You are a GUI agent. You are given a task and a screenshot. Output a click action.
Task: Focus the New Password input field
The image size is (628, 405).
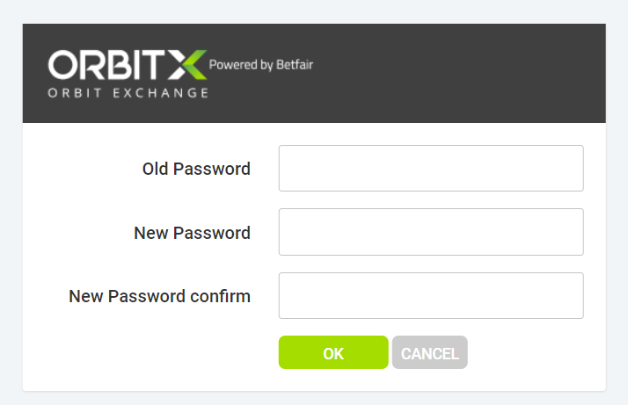431,232
